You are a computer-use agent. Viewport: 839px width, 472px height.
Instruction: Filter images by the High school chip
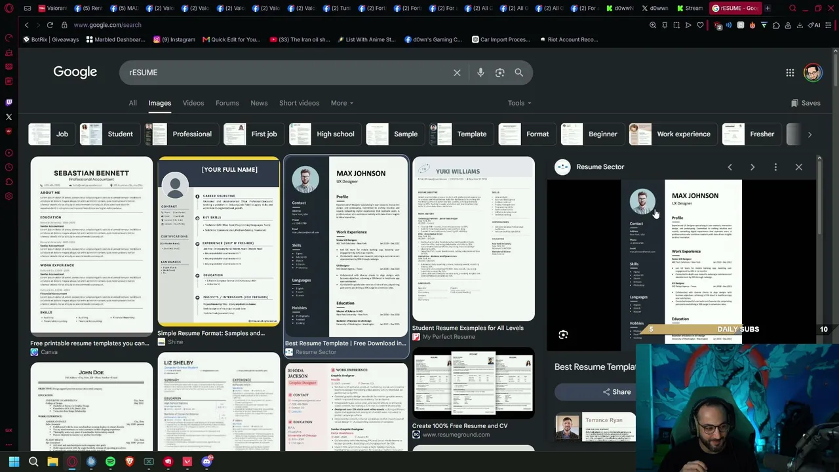[324, 134]
